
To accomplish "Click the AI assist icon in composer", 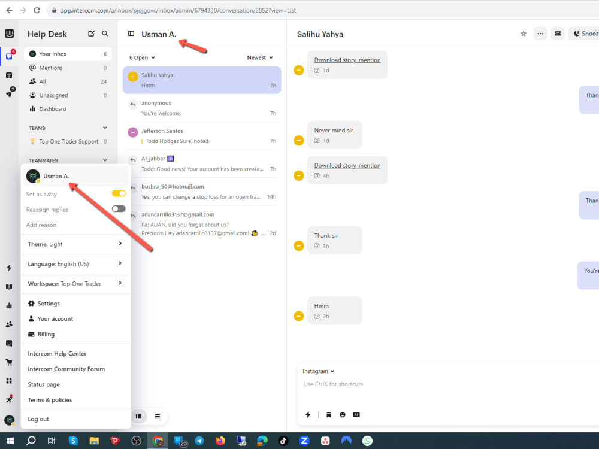I will [356, 415].
